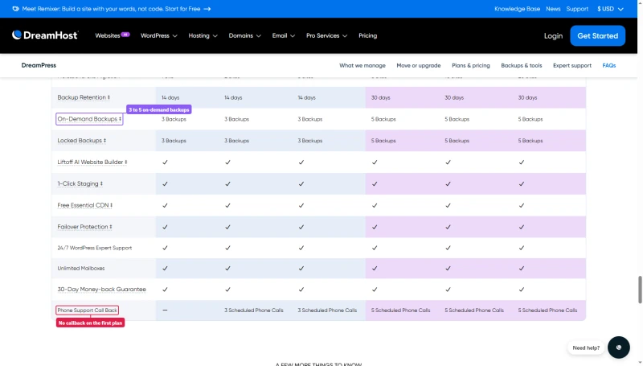Click last checkmark in Unlimited Mailboxes row
Image resolution: width=643 pixels, height=366 pixels.
[521, 269]
